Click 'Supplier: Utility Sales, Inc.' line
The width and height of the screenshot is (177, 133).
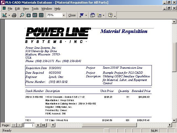pos(59,107)
